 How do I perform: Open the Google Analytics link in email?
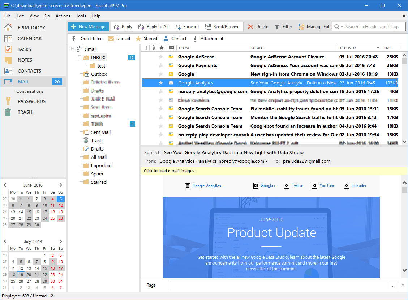coord(207,186)
